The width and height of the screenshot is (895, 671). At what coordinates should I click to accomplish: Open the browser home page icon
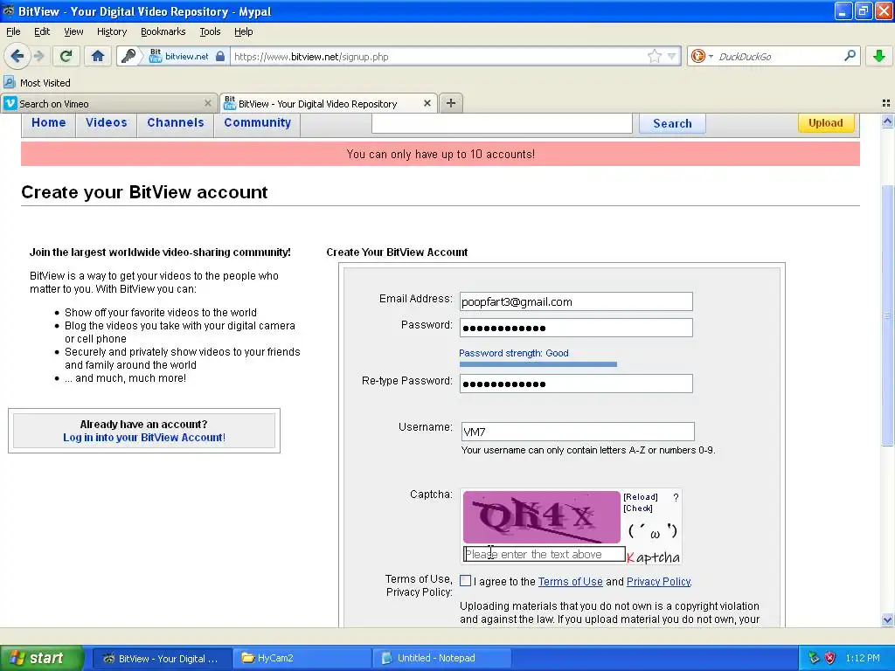pos(98,56)
